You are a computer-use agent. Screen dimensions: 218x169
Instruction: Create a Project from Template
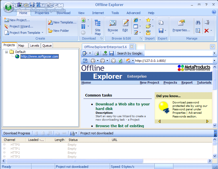pos(22,33)
